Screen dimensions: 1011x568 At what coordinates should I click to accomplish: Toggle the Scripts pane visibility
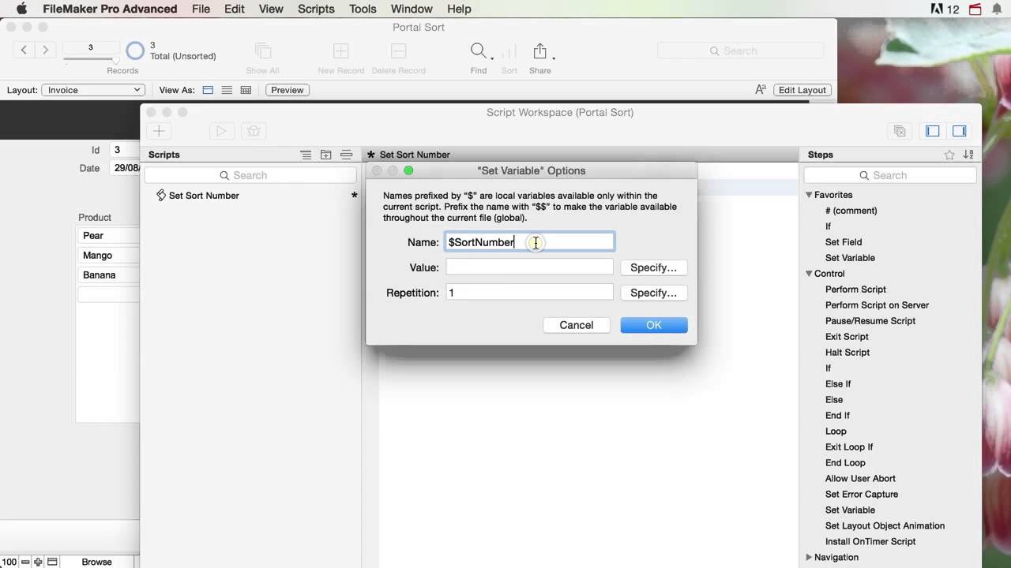(933, 131)
